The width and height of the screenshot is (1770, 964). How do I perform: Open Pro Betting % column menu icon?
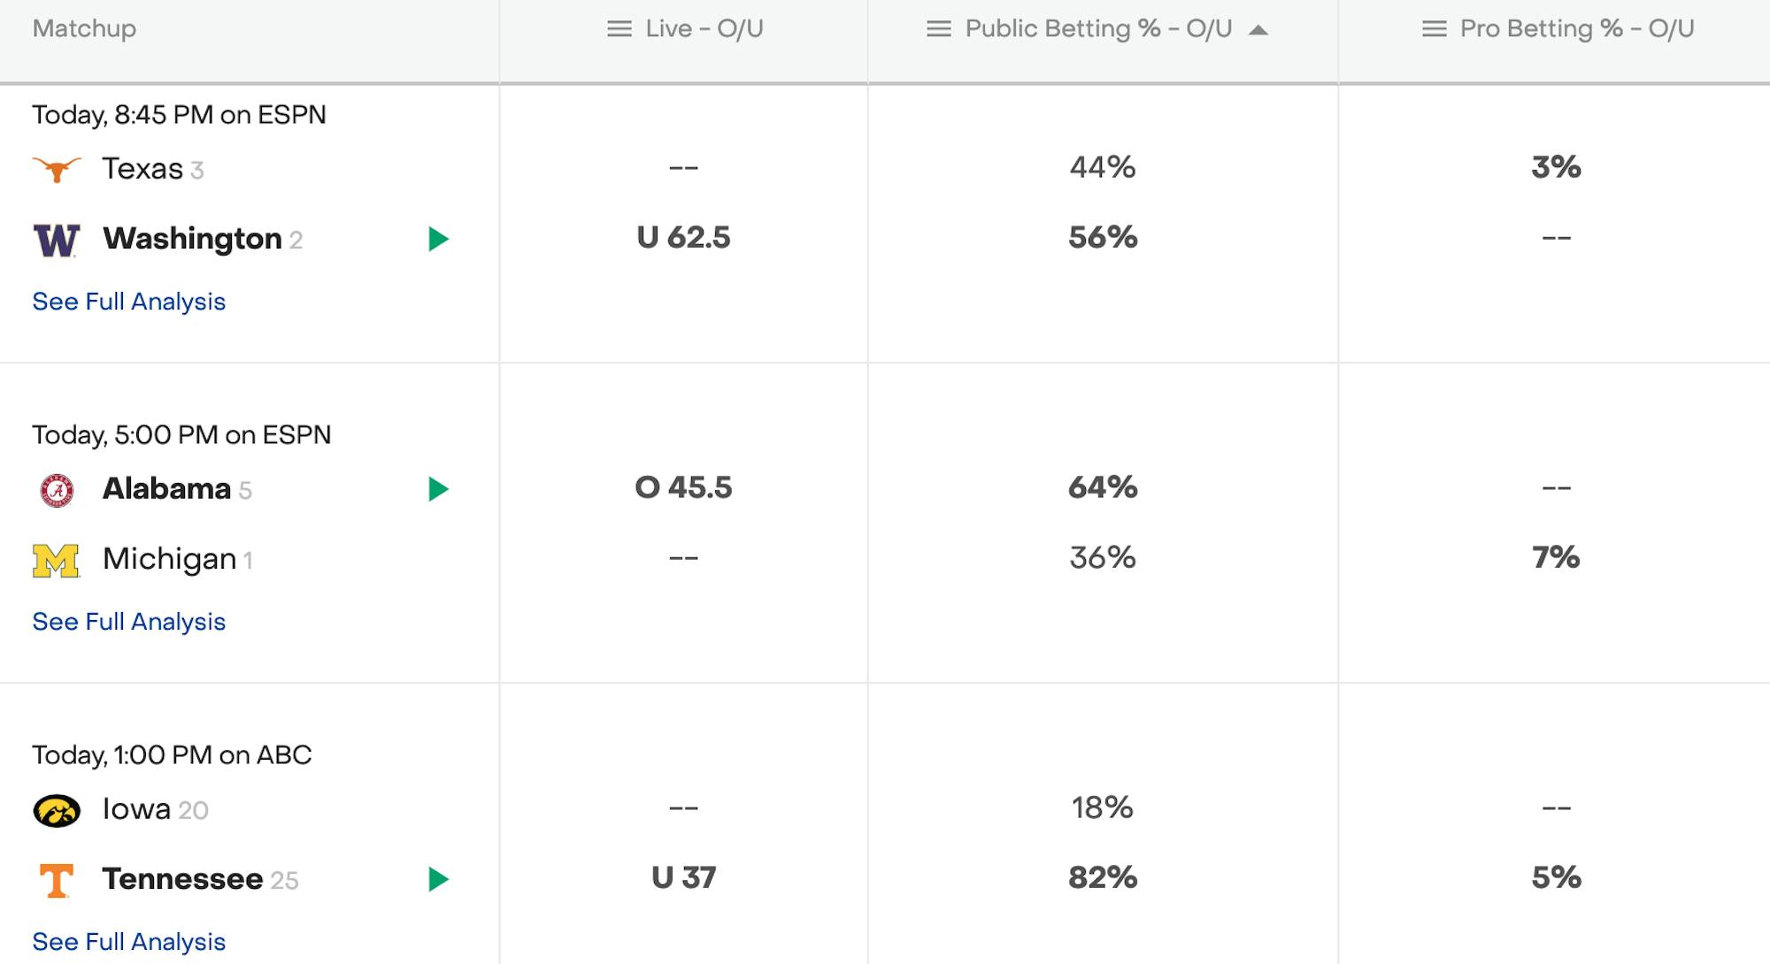click(x=1434, y=29)
